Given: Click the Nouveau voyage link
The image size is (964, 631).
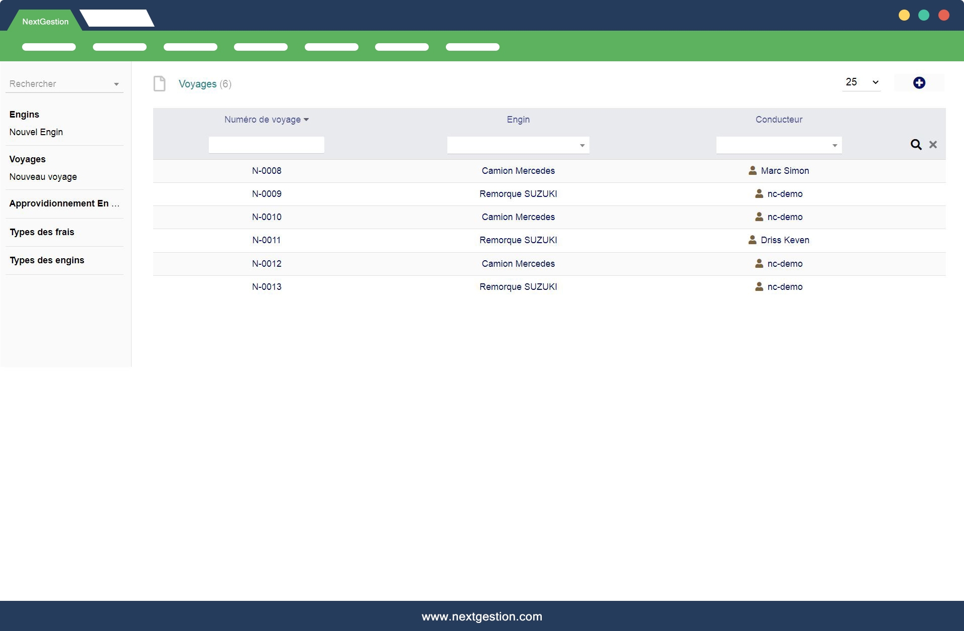Looking at the screenshot, I should pos(43,177).
